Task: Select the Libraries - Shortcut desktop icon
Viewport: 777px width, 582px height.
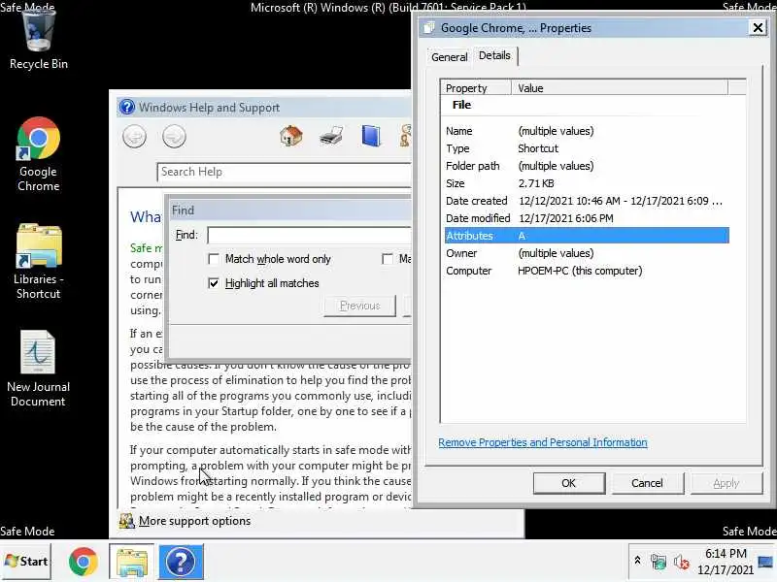Action: click(38, 261)
